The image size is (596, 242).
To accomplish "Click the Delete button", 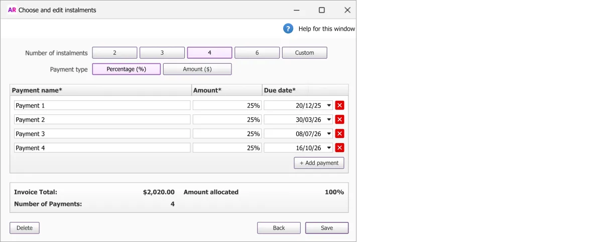I will (x=24, y=228).
